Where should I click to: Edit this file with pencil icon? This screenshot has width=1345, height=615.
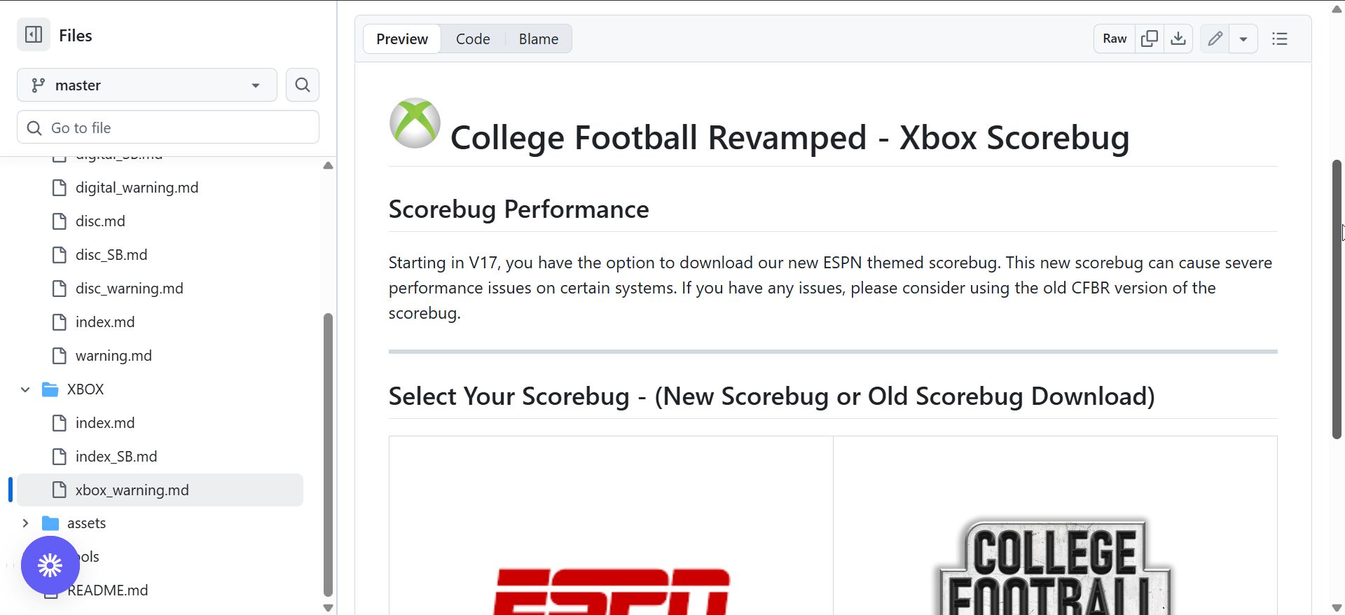point(1215,39)
